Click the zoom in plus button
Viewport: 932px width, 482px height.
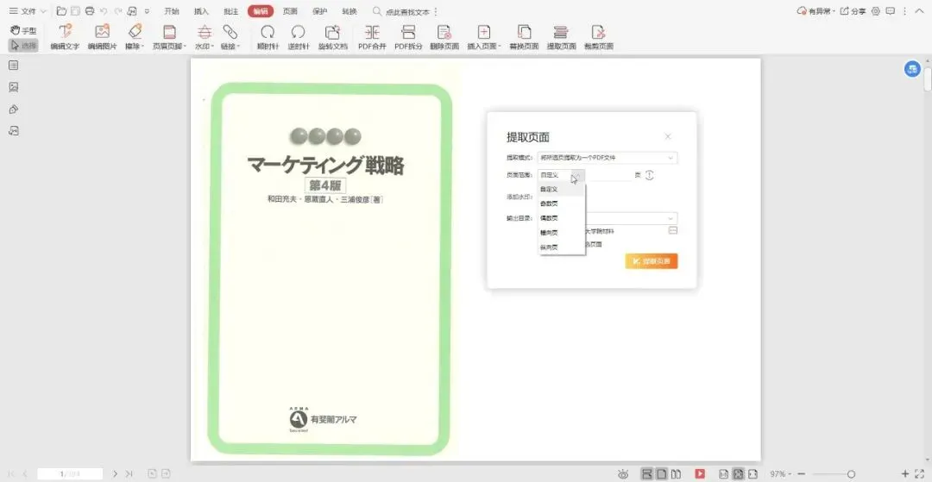click(905, 473)
